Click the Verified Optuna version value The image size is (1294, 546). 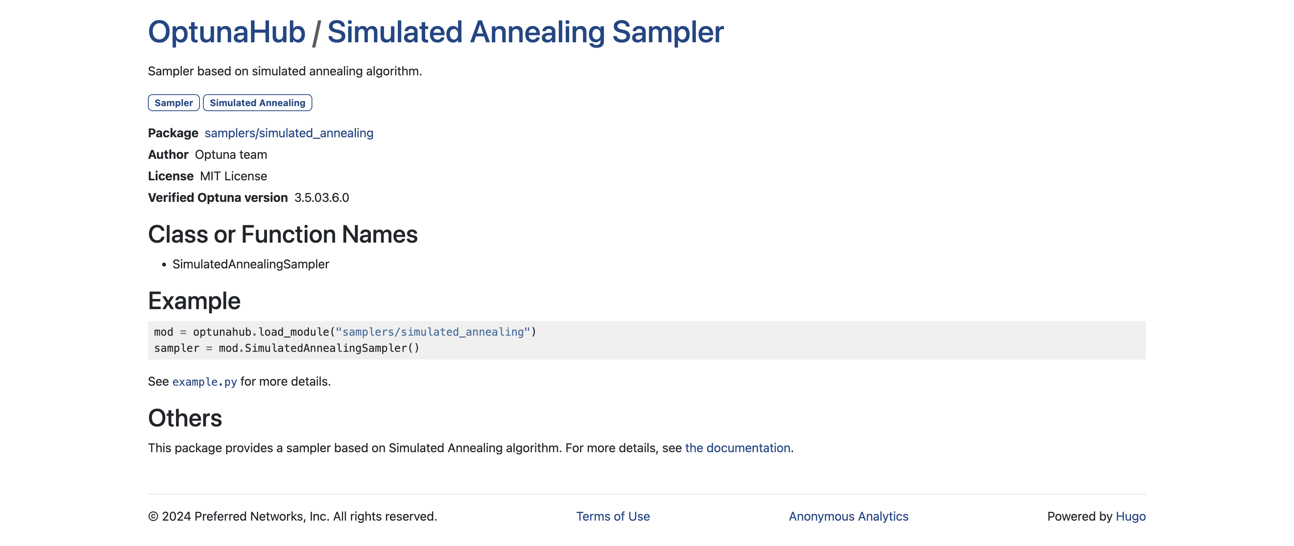[x=322, y=198]
